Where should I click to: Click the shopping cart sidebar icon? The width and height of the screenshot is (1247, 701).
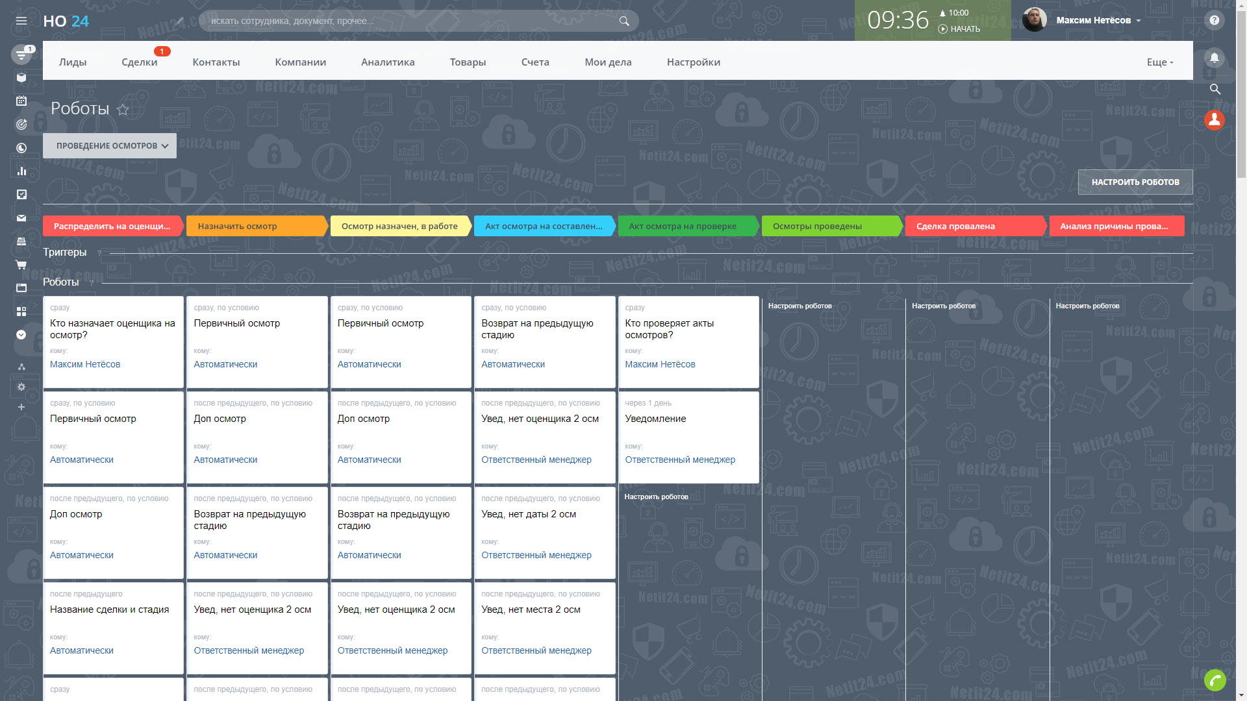pyautogui.click(x=21, y=265)
